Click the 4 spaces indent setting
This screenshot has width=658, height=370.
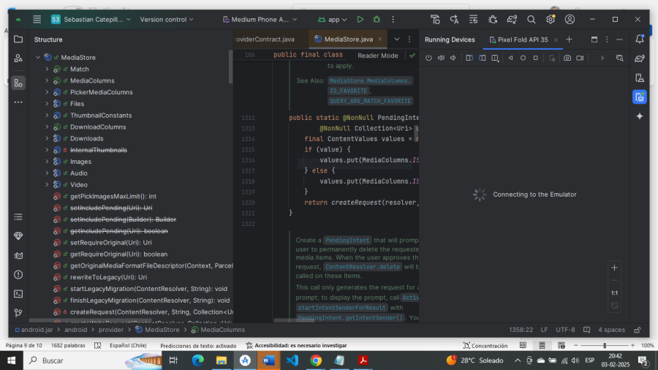point(610,330)
